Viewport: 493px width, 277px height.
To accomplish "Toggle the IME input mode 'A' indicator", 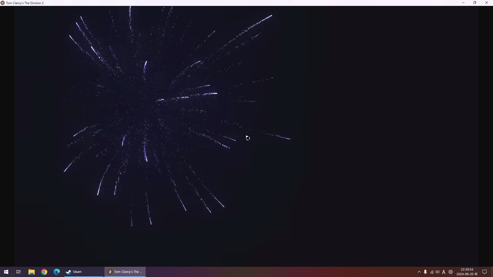I will coord(444,272).
